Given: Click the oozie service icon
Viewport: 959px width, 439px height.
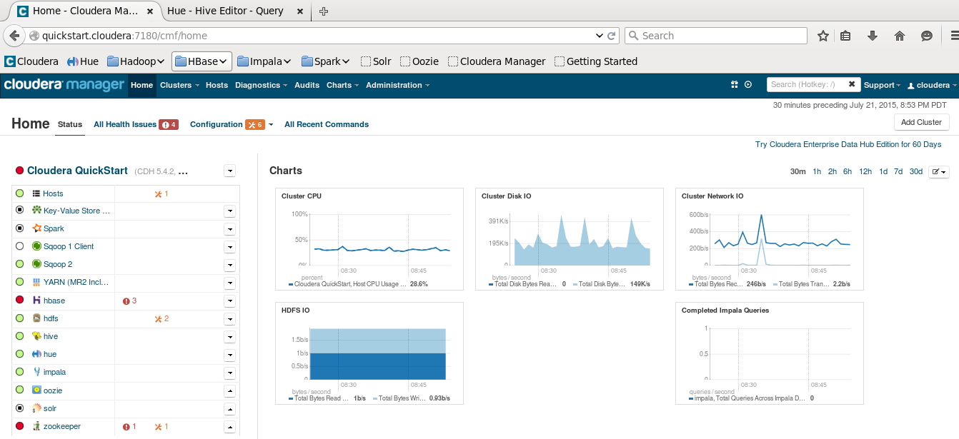Looking at the screenshot, I should pyautogui.click(x=36, y=390).
